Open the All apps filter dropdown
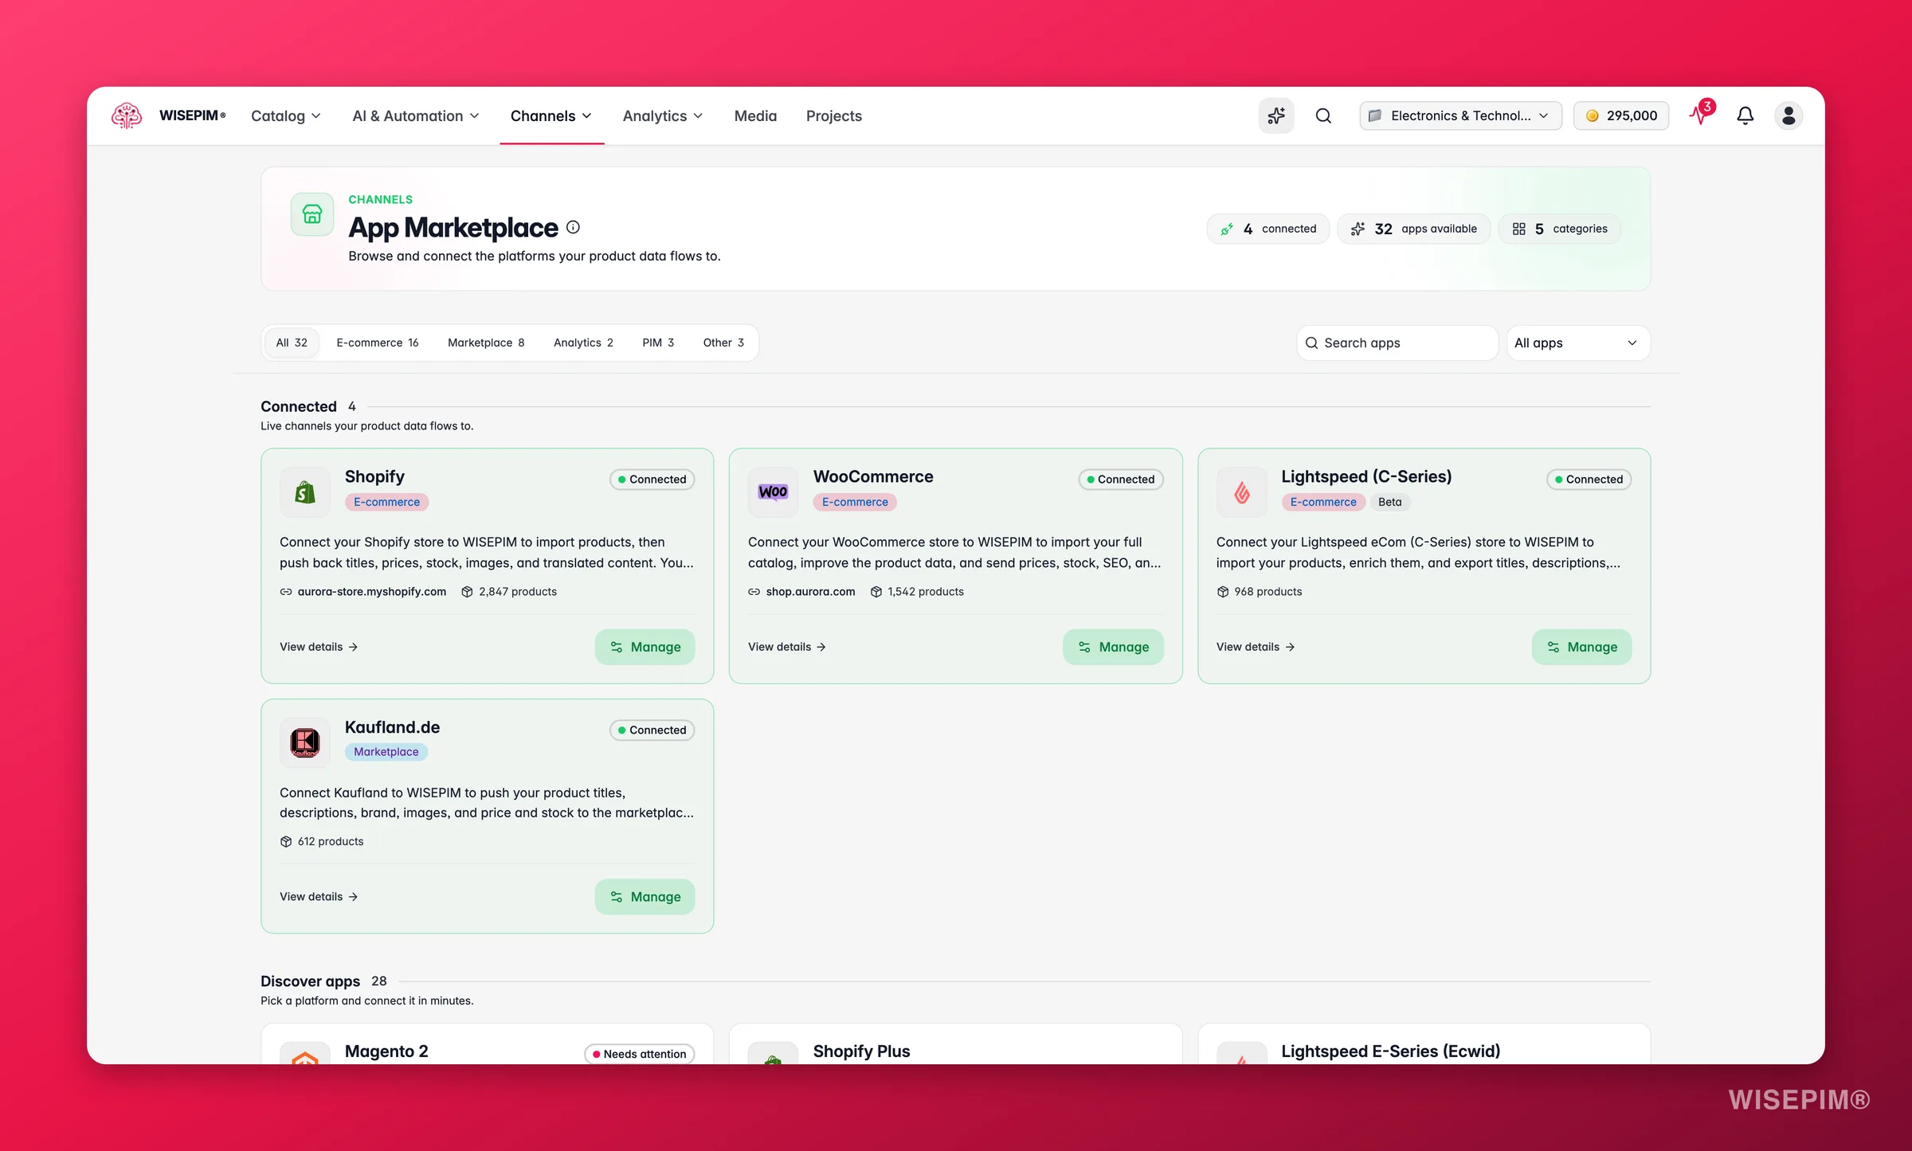The image size is (1912, 1151). [x=1577, y=343]
